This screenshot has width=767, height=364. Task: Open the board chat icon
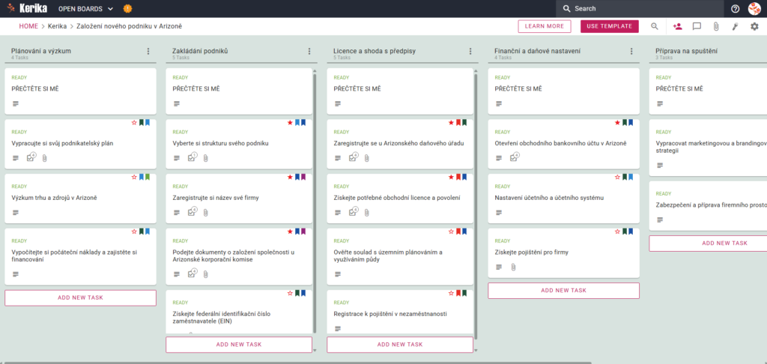point(697,26)
